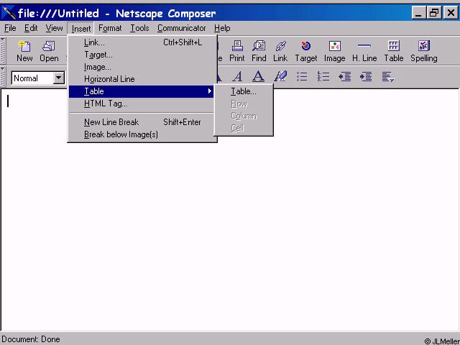Click the Table toolbar icon

pos(394,51)
